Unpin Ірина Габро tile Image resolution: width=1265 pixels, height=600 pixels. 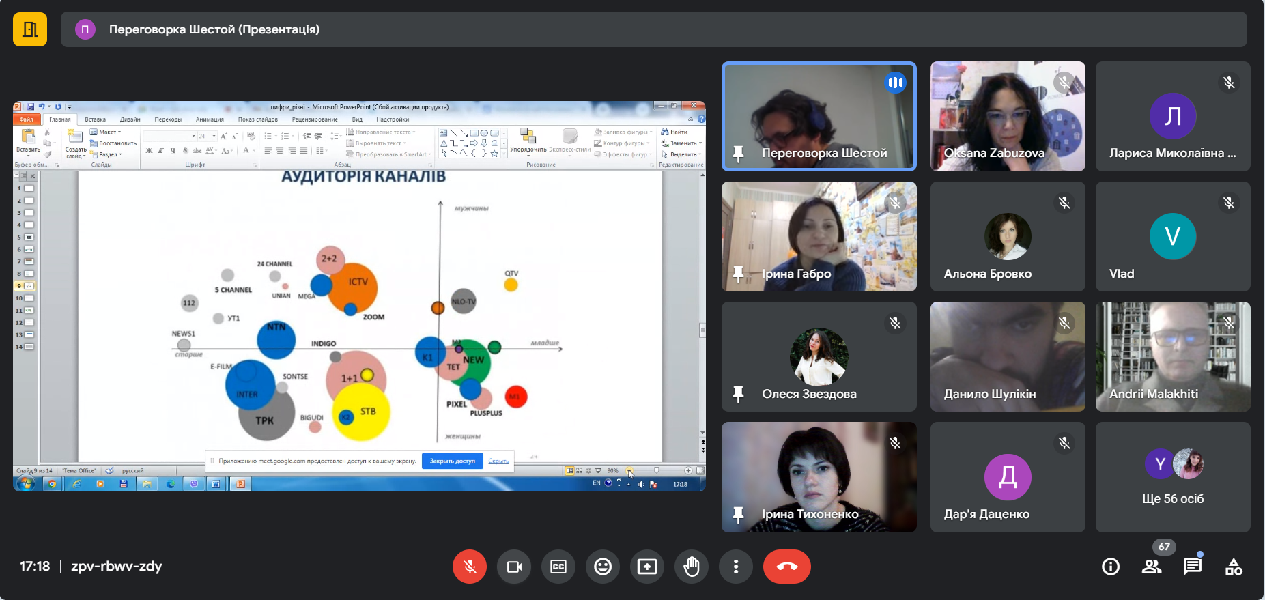[738, 274]
